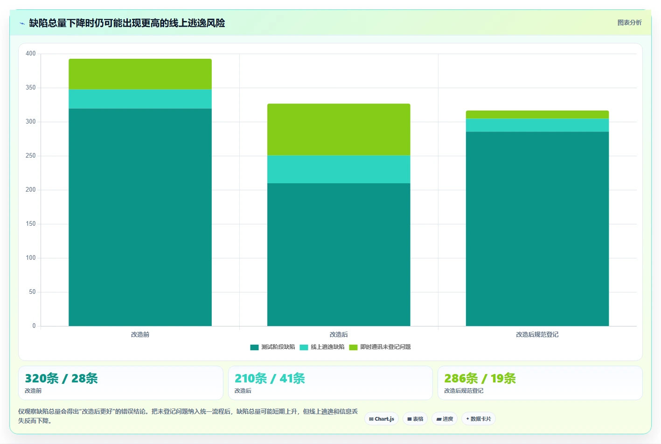The height and width of the screenshot is (444, 661).
Task: Toggle the 线上逃逸缺陷 legend color box
Action: [x=304, y=347]
